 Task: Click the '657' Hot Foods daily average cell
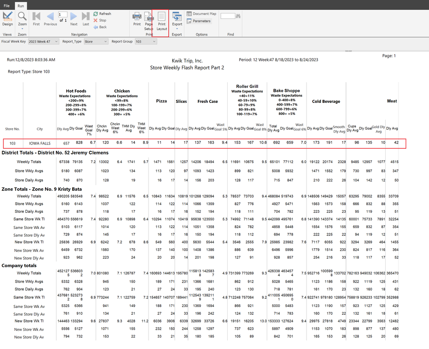66,143
